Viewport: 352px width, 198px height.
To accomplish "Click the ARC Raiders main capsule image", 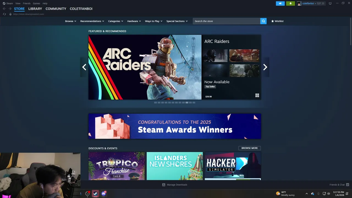I will 145,67.
